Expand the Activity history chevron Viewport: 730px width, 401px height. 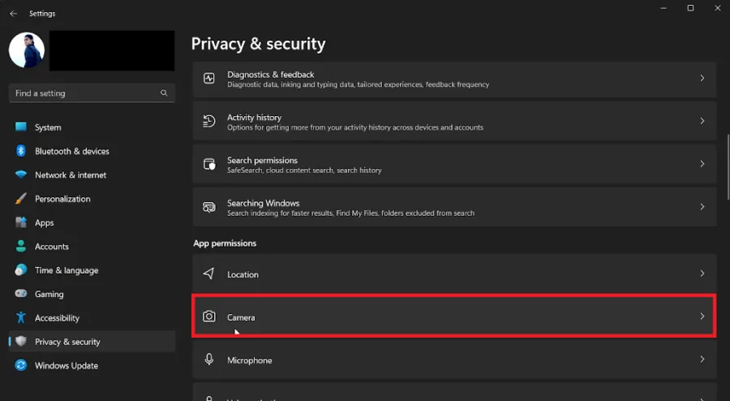tap(702, 121)
